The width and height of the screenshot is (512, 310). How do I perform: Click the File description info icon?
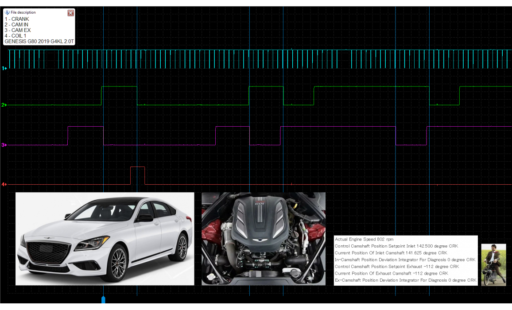(7, 12)
